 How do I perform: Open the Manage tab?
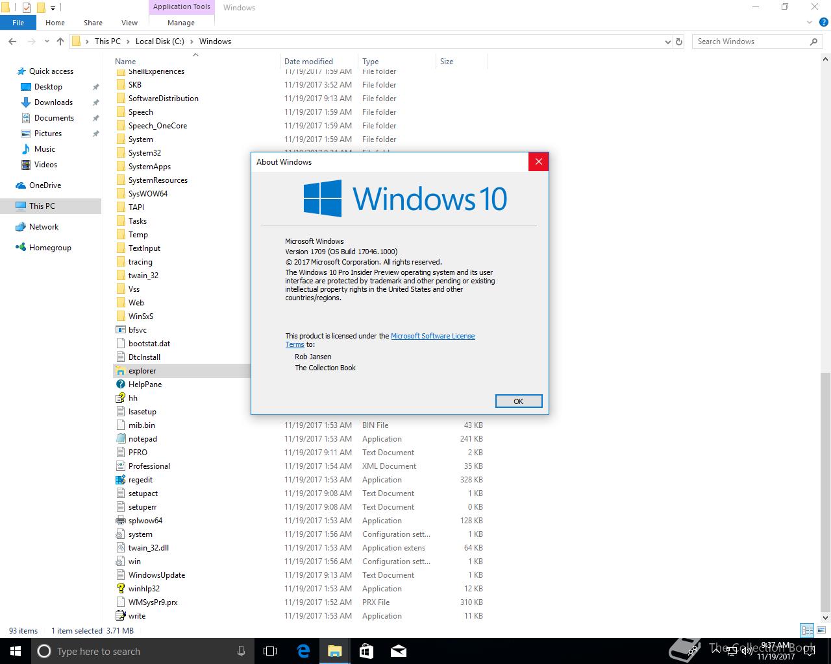[x=181, y=23]
